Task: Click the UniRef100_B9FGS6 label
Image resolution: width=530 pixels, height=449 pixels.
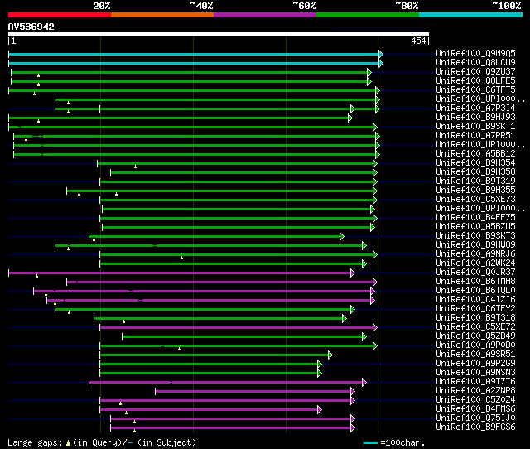Action: [x=475, y=427]
